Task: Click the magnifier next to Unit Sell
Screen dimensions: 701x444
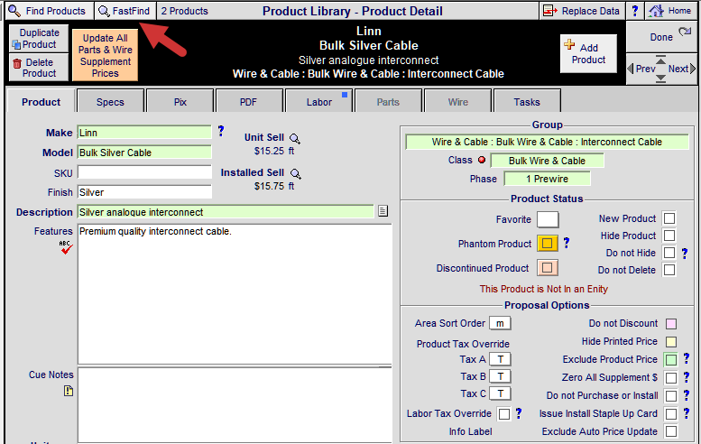Action: [x=295, y=139]
